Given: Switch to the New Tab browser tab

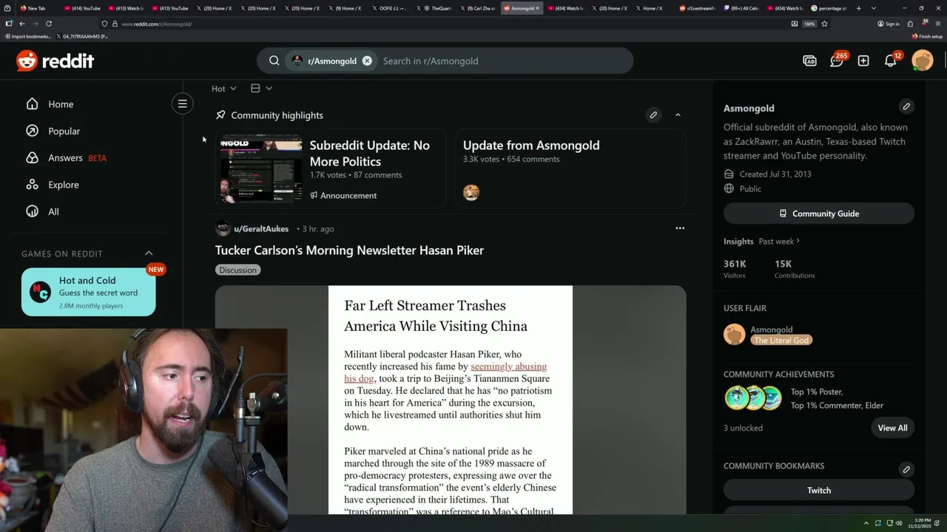Looking at the screenshot, I should (x=37, y=8).
